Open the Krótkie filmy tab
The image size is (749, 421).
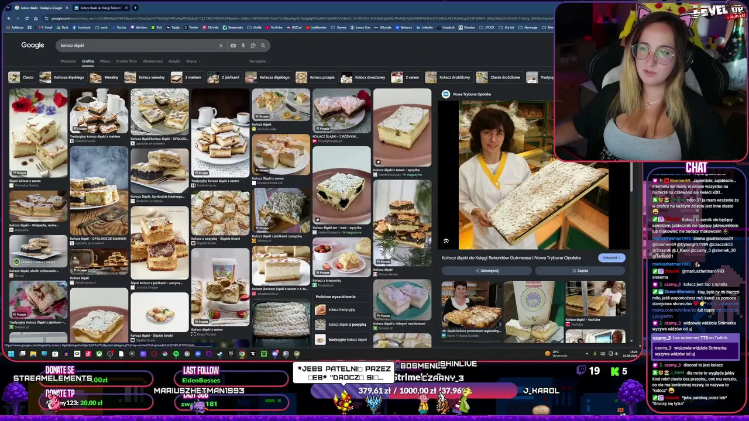click(x=126, y=61)
